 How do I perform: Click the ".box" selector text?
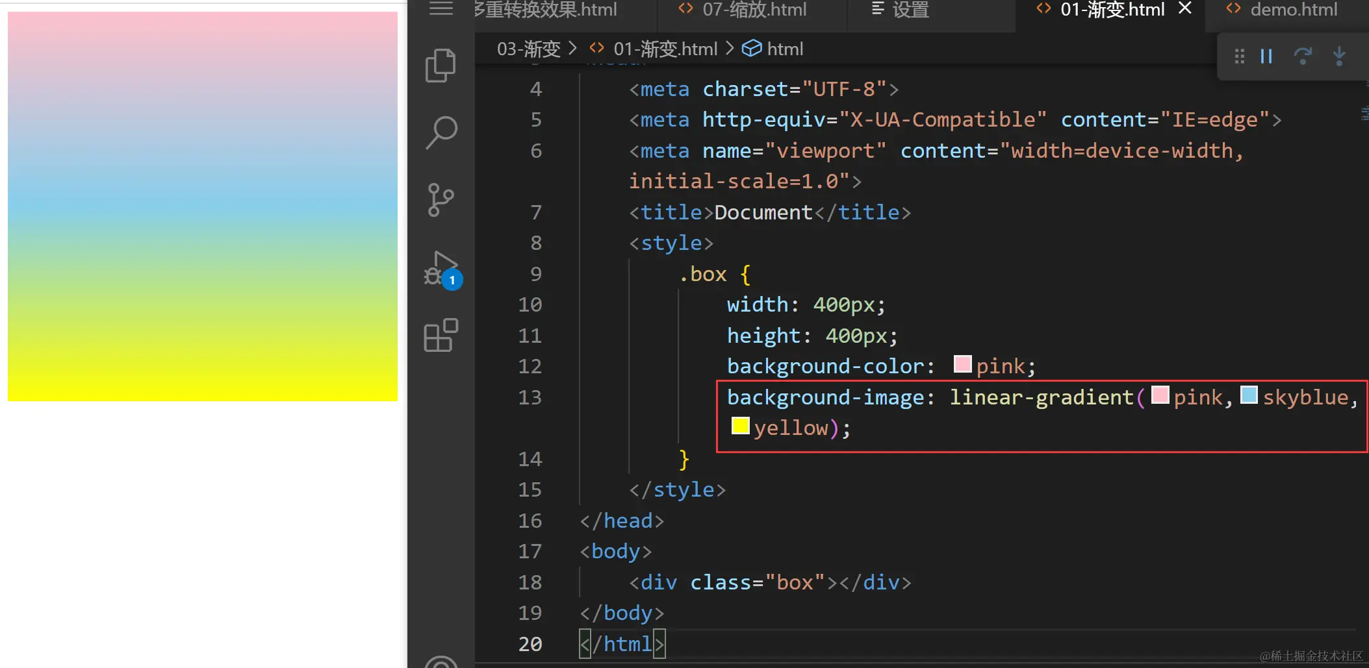(702, 274)
